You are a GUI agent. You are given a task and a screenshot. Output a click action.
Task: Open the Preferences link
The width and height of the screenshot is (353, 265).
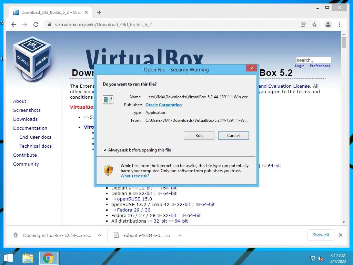(320, 66)
